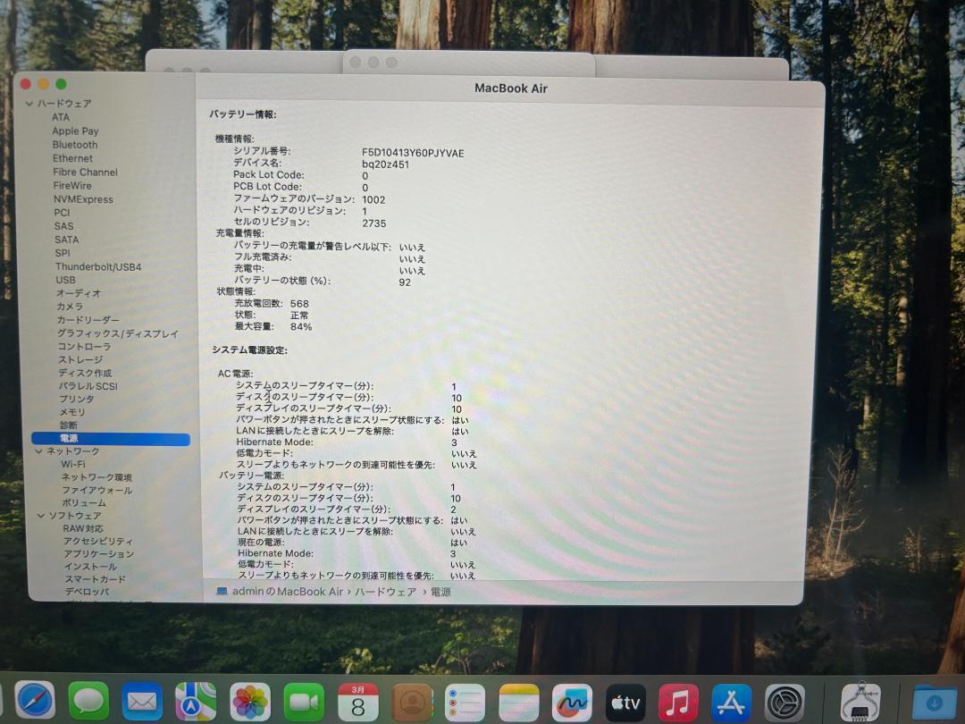Select アクセシビリティ in the sidebar
The width and height of the screenshot is (965, 724).
point(98,541)
